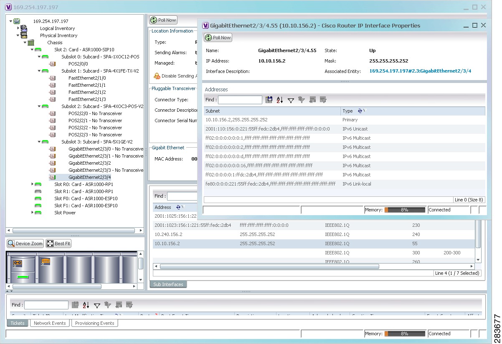Click memory usage bar in main status bar
This screenshot has width=502, height=344.
405,334
